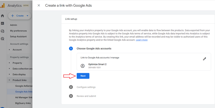Click the Home icon in left rail

coord(2,16)
